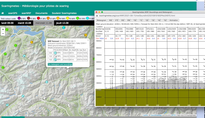Click the lock icon in soundings address bar
The image size is (205, 118).
coord(97,16)
